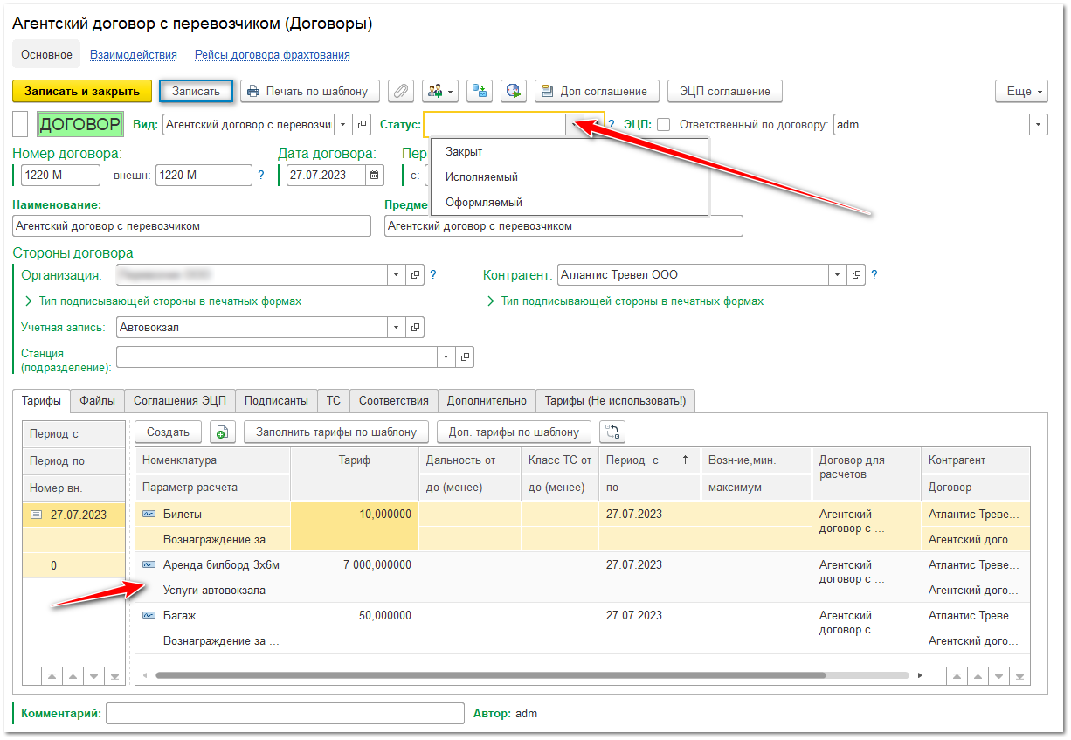Open the calendar picker for Дата договора

click(374, 175)
